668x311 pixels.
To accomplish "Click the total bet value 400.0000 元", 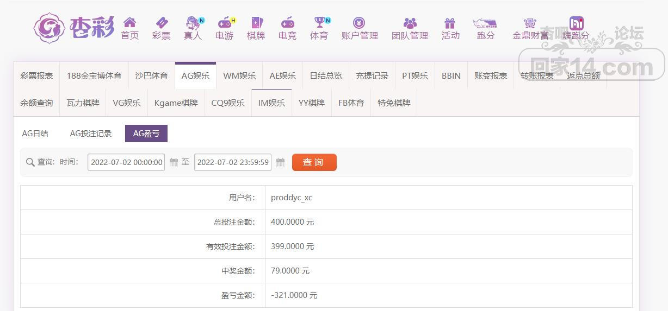I will 293,222.
